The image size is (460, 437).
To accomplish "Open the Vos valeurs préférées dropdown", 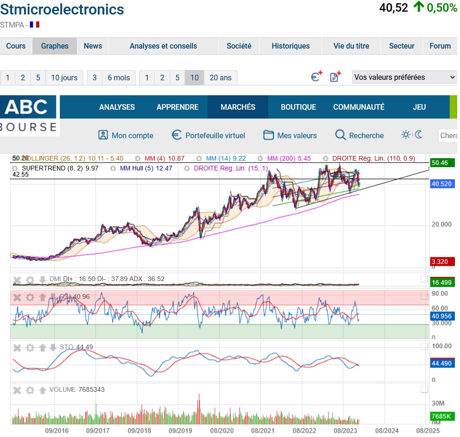I will (404, 77).
